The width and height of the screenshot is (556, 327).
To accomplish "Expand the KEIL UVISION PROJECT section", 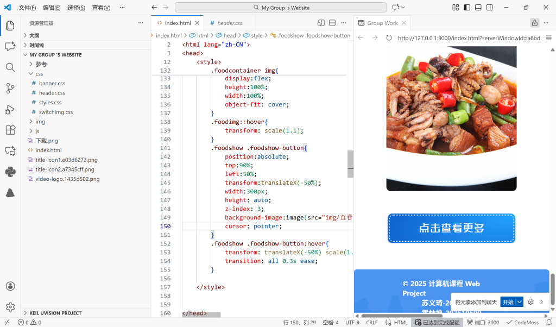I will click(55, 313).
